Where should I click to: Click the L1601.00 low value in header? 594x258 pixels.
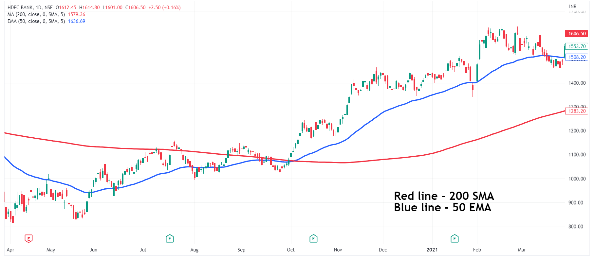pyautogui.click(x=113, y=8)
